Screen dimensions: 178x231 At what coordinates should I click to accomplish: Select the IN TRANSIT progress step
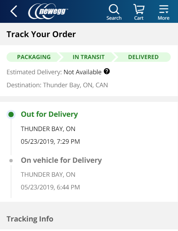click(x=89, y=57)
